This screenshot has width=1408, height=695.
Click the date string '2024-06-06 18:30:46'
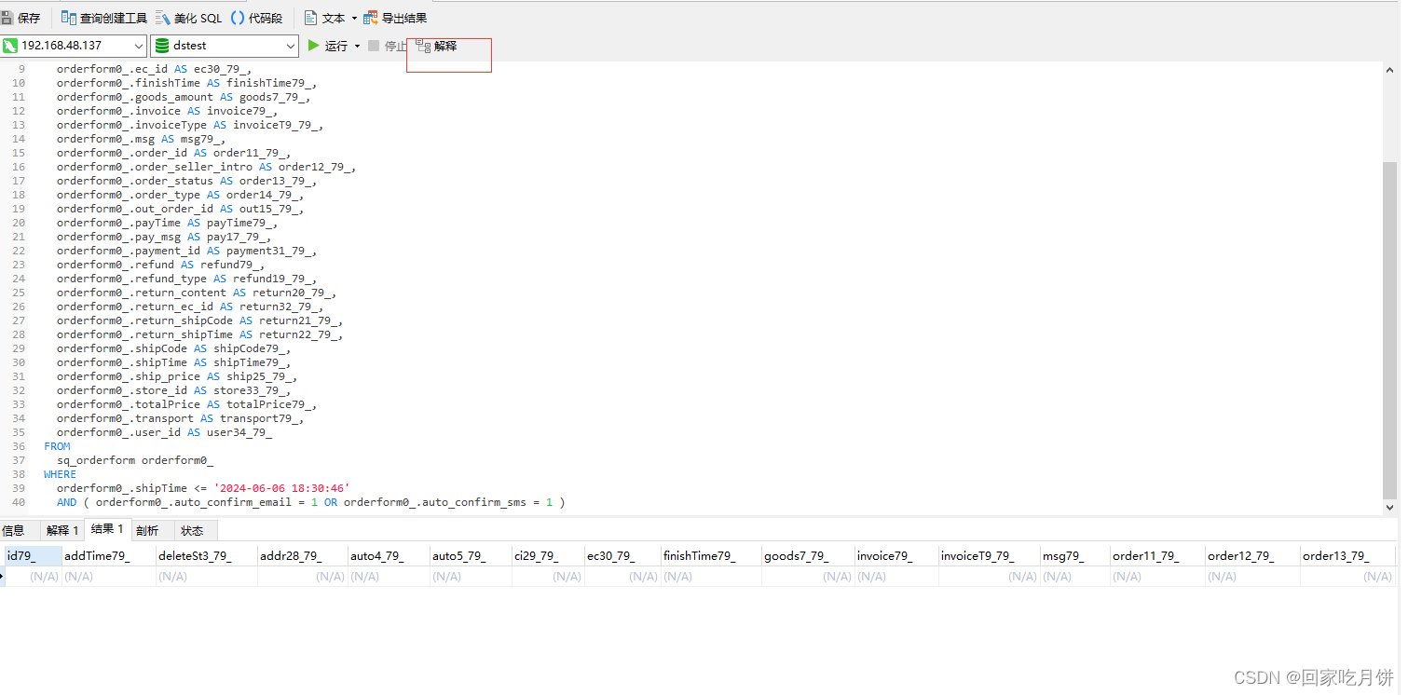pos(282,488)
